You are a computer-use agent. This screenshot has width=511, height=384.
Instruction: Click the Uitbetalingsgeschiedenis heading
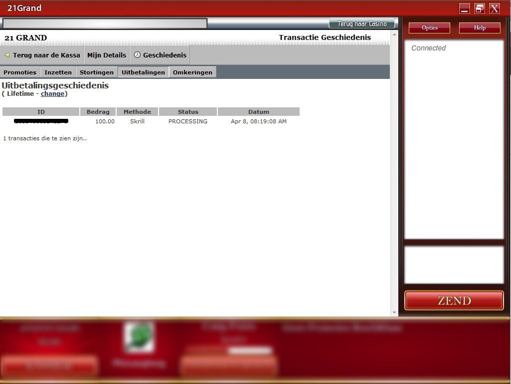tap(55, 85)
